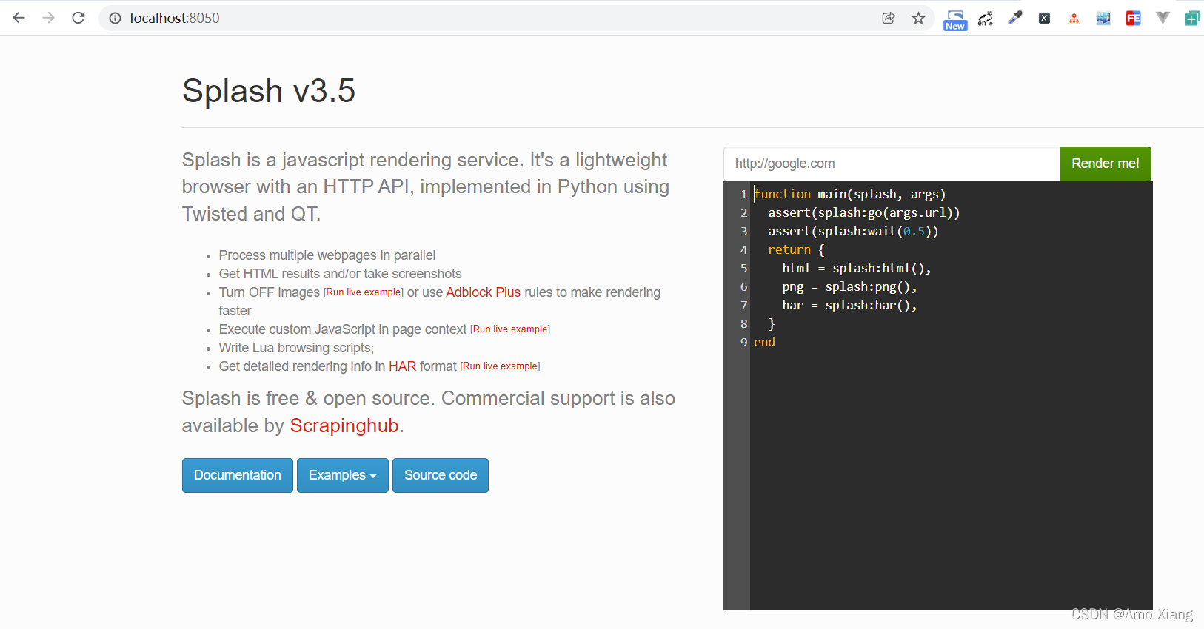This screenshot has height=629, width=1204.
Task: Bookmark this page with the star icon
Action: point(919,18)
